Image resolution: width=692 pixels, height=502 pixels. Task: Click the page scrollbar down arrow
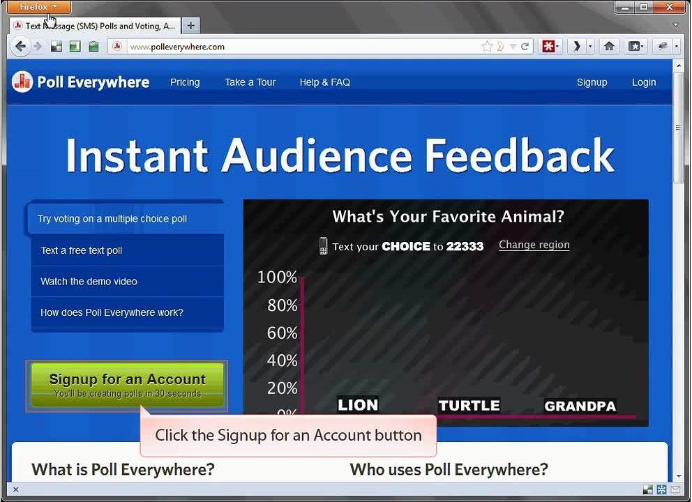click(x=678, y=476)
